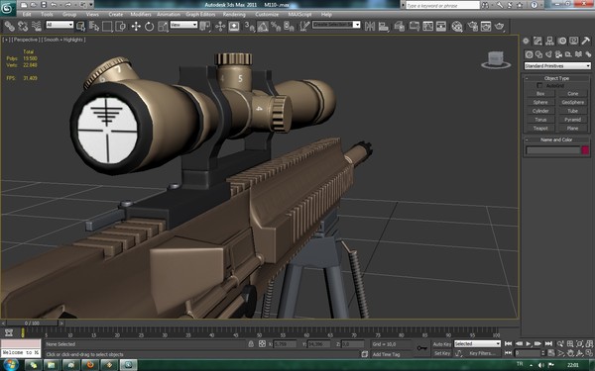Open the View reference coordinate dropdown

(x=183, y=25)
